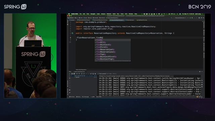Click the import test history icon

[91, 74]
